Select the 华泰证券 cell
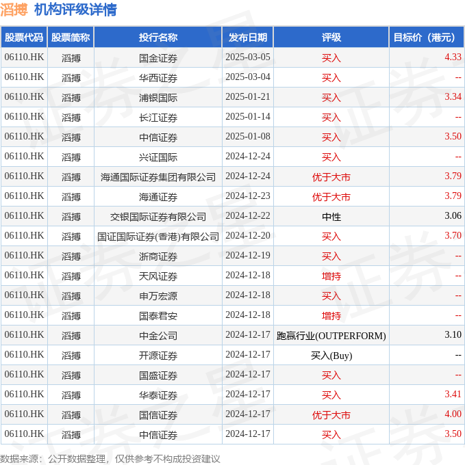465x465 pixels. (x=158, y=395)
